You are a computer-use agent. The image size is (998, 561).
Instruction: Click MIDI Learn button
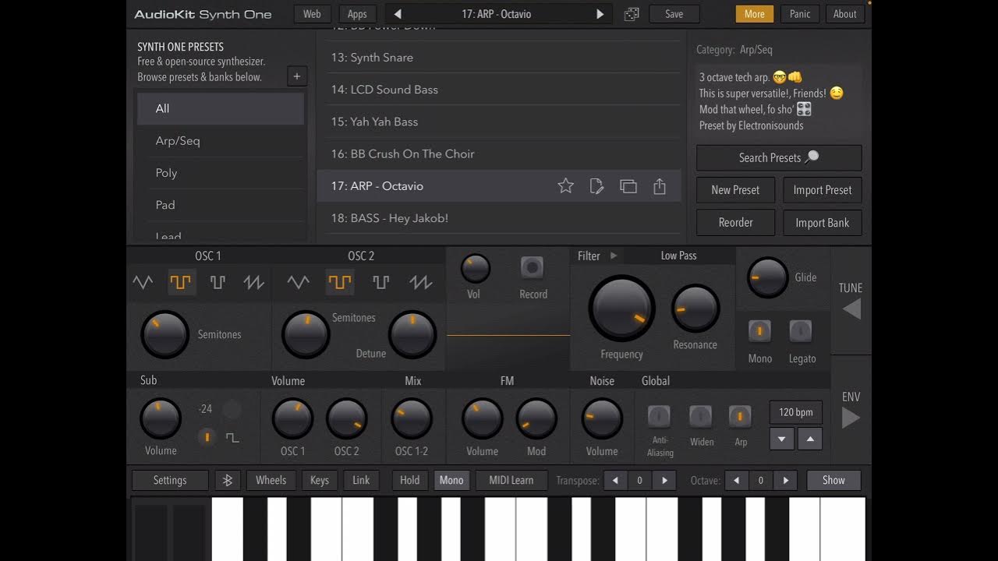511,481
